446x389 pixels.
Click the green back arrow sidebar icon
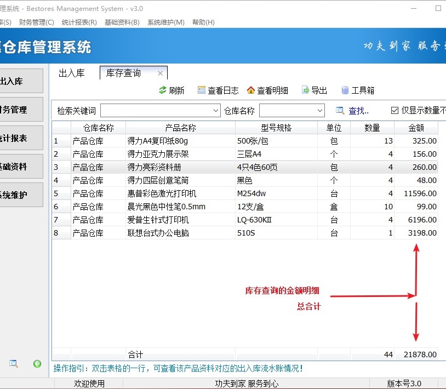(x=37, y=364)
